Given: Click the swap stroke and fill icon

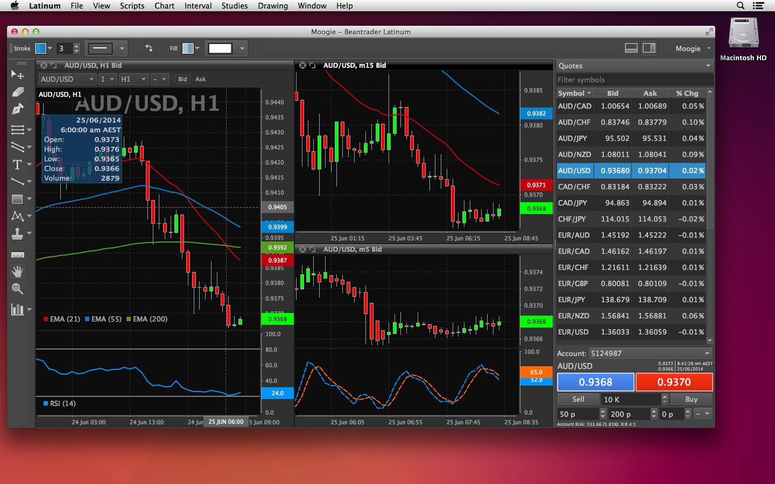Looking at the screenshot, I should point(149,48).
